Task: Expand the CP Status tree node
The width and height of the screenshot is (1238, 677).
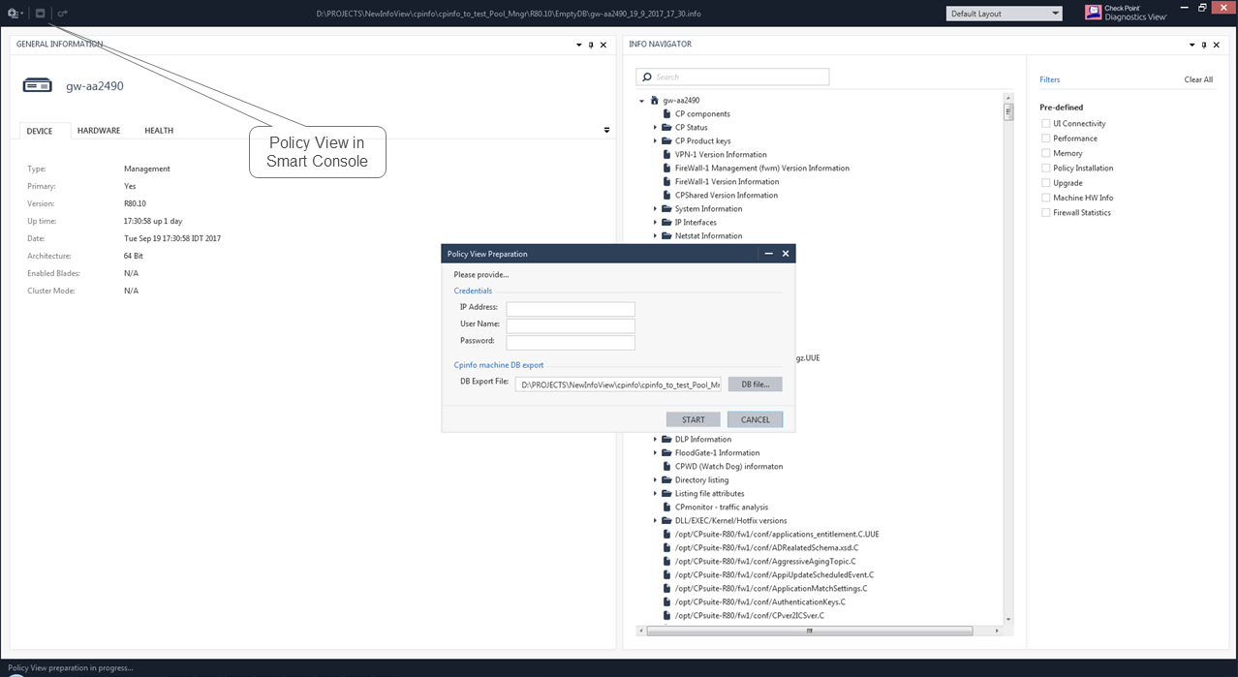Action: point(655,127)
